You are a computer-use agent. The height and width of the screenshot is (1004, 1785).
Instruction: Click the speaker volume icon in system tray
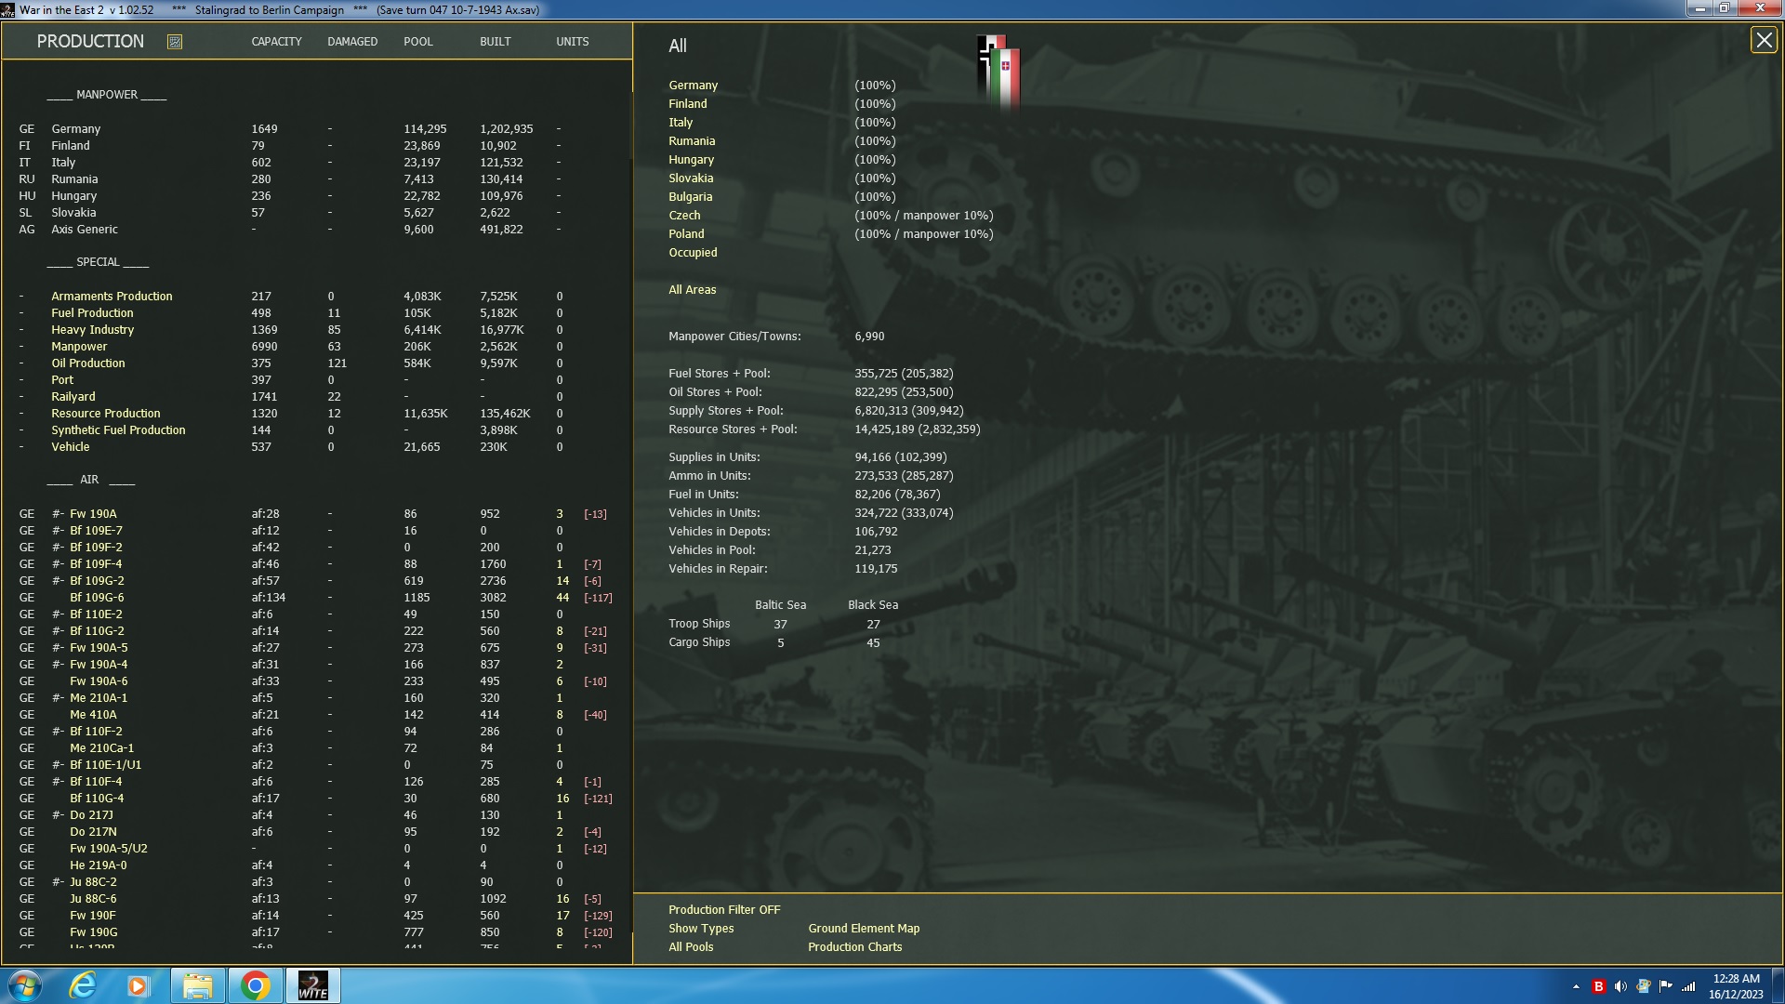(x=1621, y=984)
